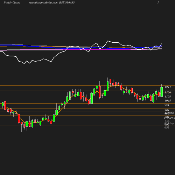Click the 981 price level label

167,105
